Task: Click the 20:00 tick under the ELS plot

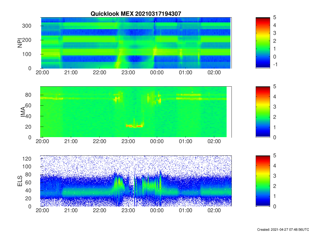Action: click(42, 211)
